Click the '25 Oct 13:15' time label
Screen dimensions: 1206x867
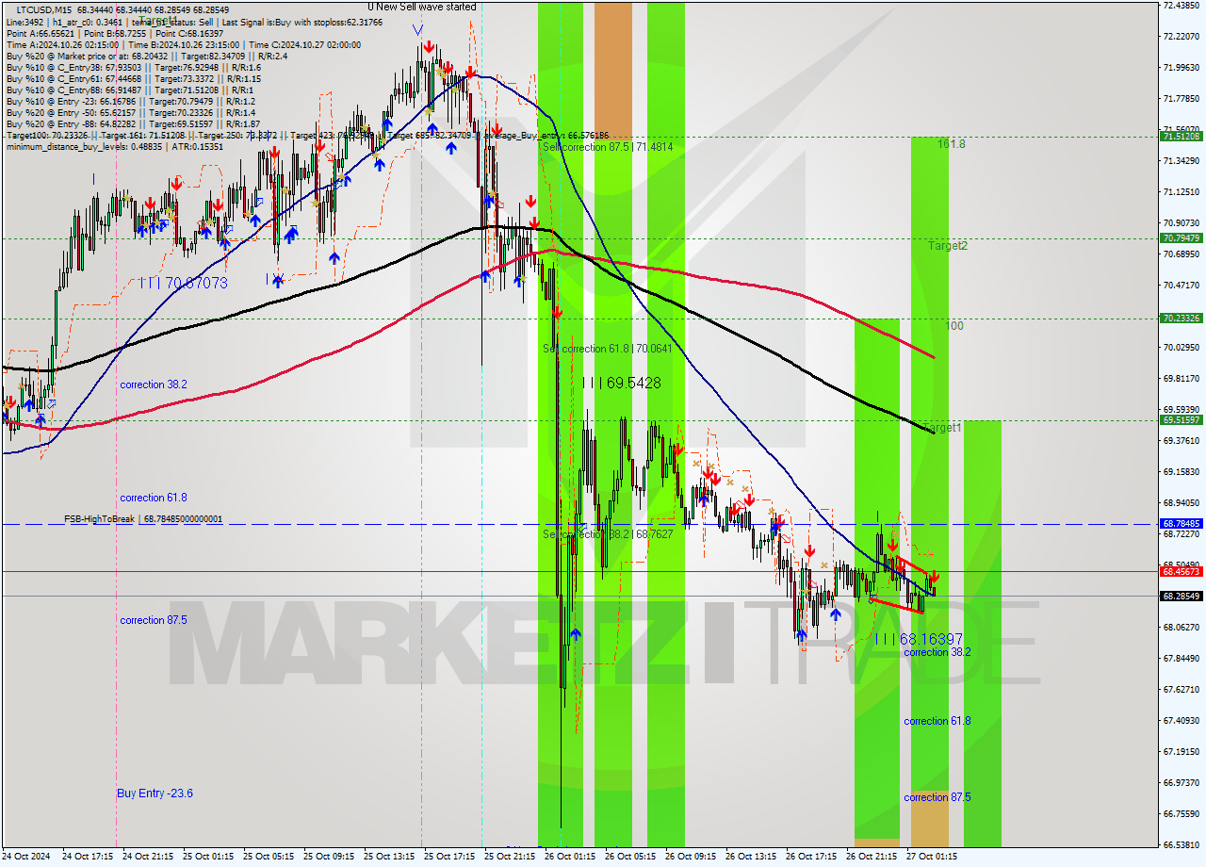tap(389, 857)
